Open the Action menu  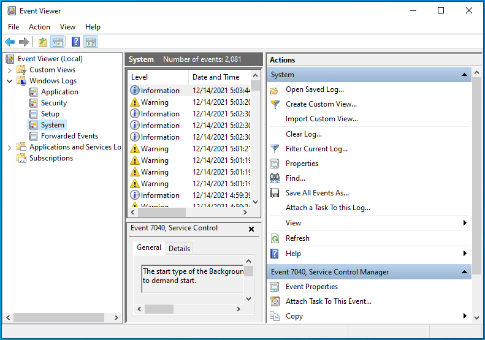39,27
